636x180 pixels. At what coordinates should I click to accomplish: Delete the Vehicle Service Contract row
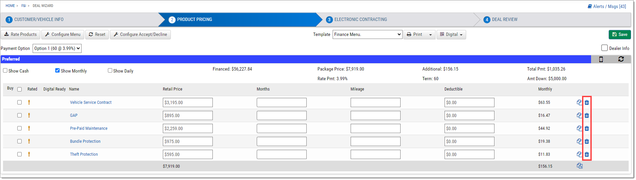[x=587, y=102]
